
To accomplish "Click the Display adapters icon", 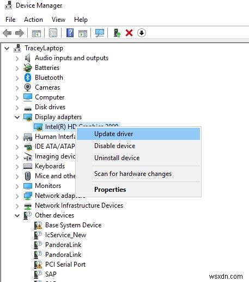I will pos(28,117).
